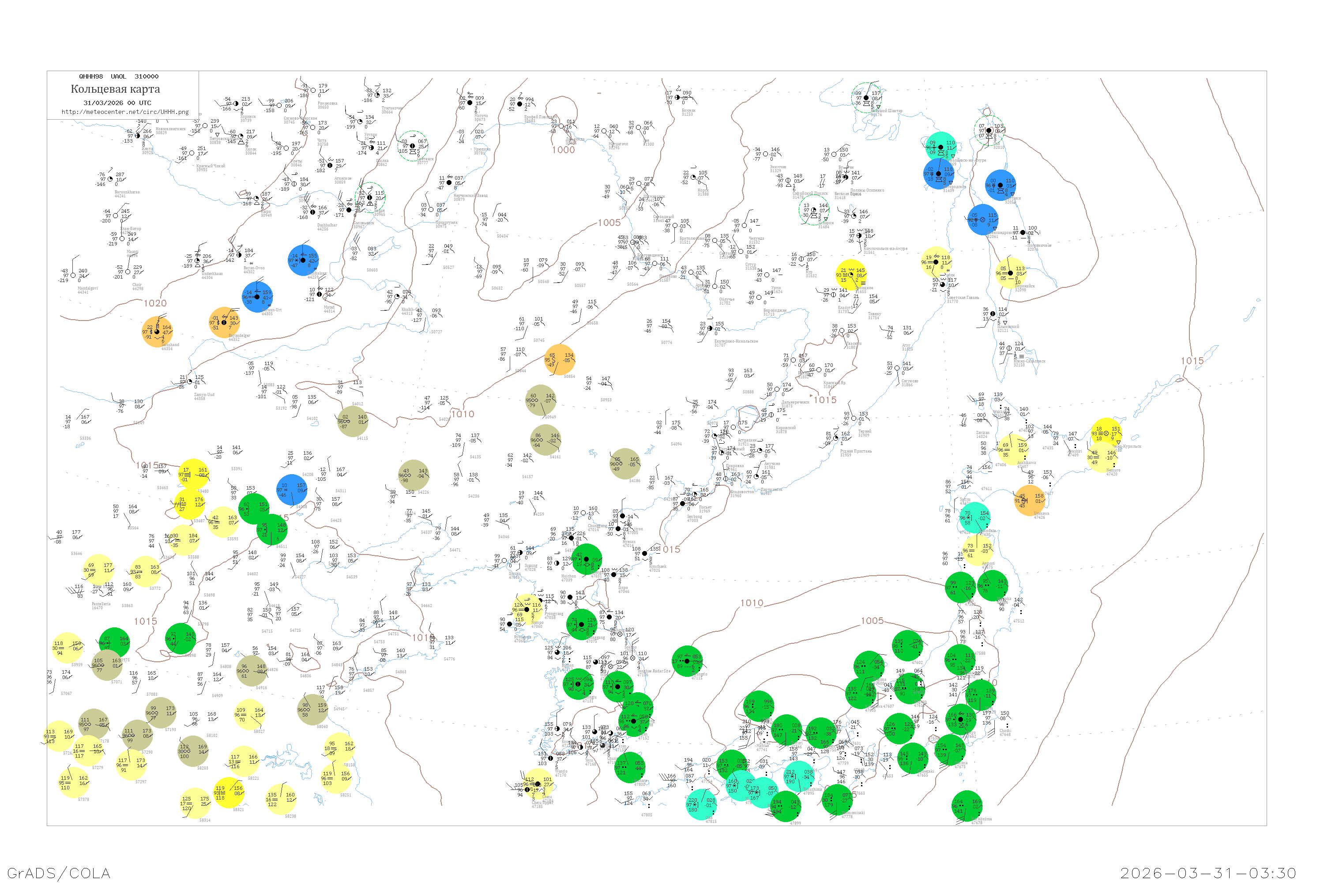Click the dashed green circle at Оха
1324x883 pixels.
pos(989,131)
